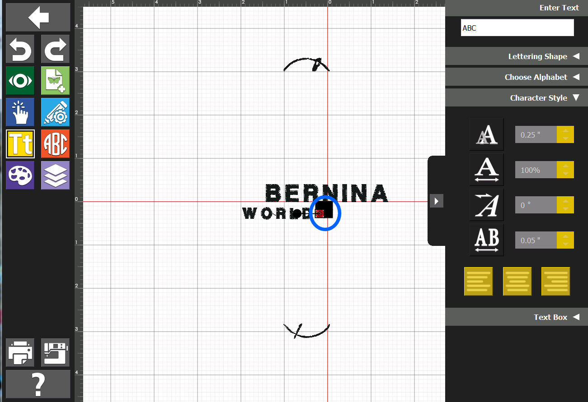Open help with the question mark button
Viewport: 588px width, 402px height.
[x=38, y=384]
